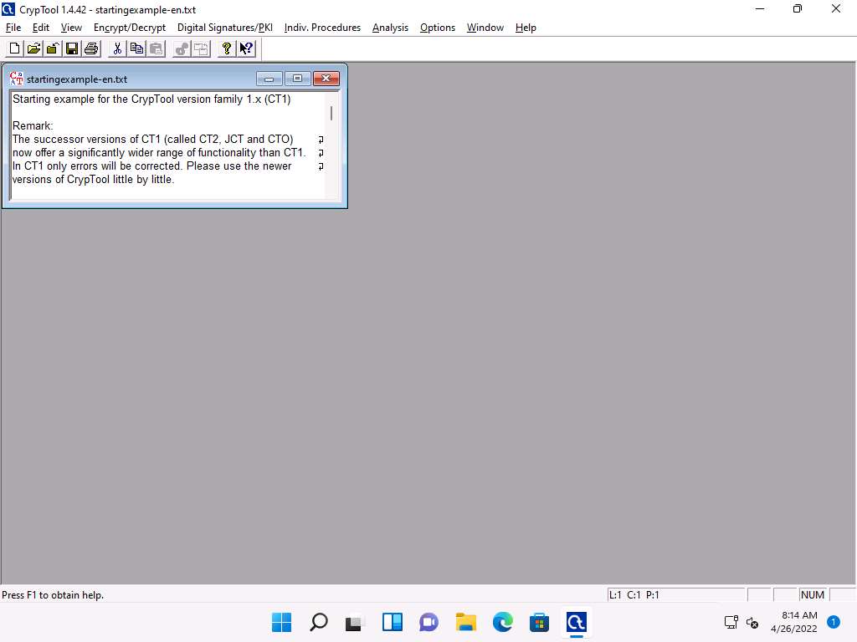Image resolution: width=857 pixels, height=642 pixels.
Task: Open the Encrypt/Decrypt menu
Action: (x=130, y=28)
